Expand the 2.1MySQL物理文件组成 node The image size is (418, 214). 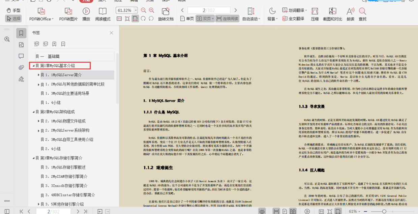click(39, 121)
